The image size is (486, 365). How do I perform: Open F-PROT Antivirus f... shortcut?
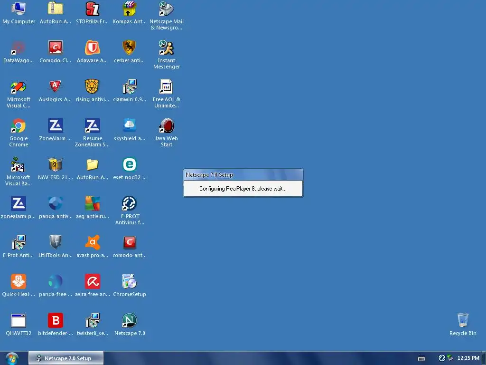[129, 203]
